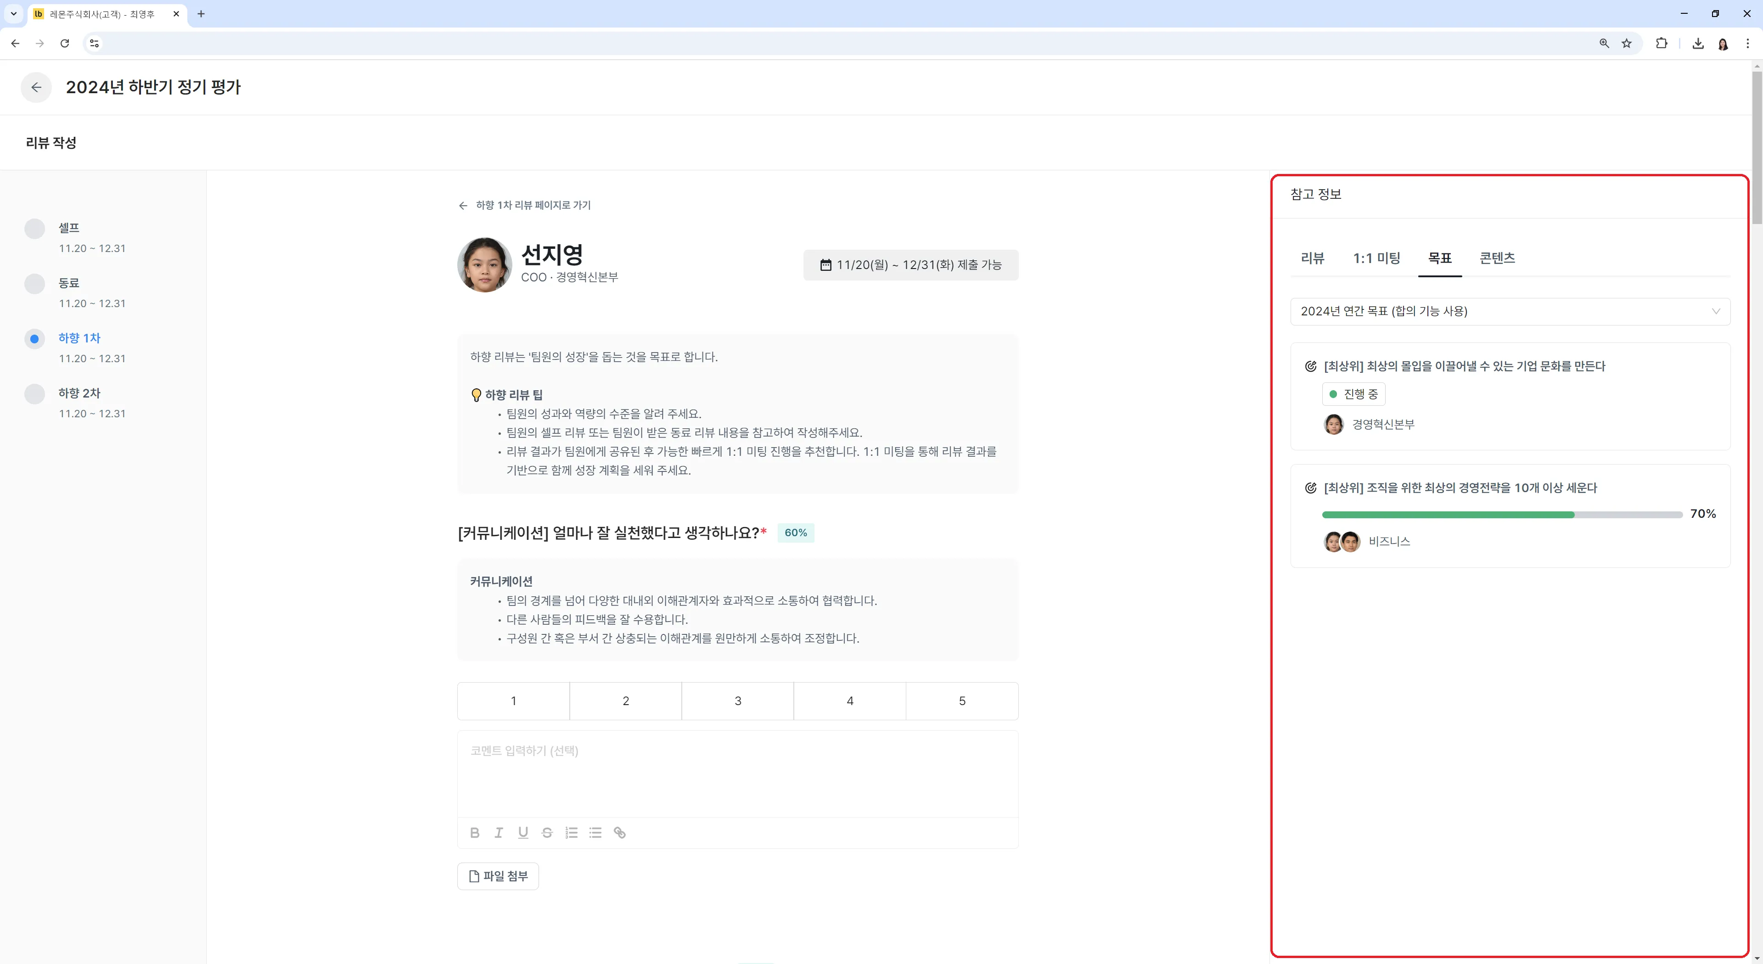Choose rating score 3
Screen dimensions: 1763x964
pos(738,701)
